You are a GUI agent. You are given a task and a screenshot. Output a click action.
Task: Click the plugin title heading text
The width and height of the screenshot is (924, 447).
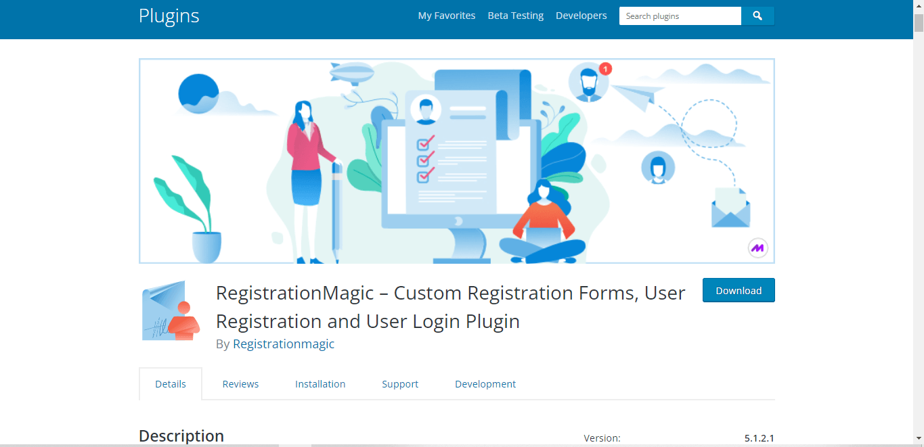[450, 306]
